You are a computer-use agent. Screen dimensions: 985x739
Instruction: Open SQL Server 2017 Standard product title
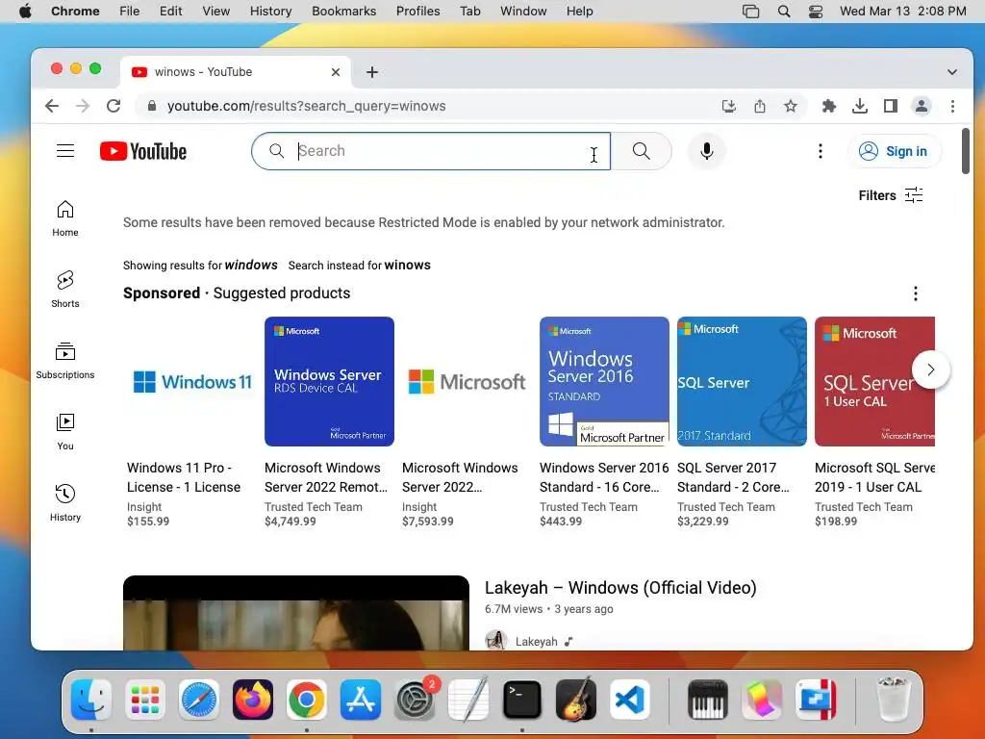tap(733, 477)
